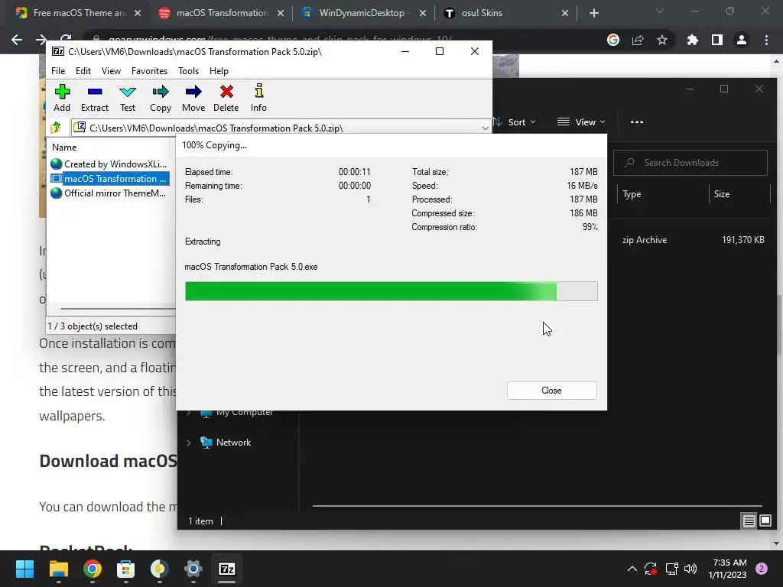The image size is (783, 587).
Task: Click the Size column header in Explorer
Action: (722, 194)
